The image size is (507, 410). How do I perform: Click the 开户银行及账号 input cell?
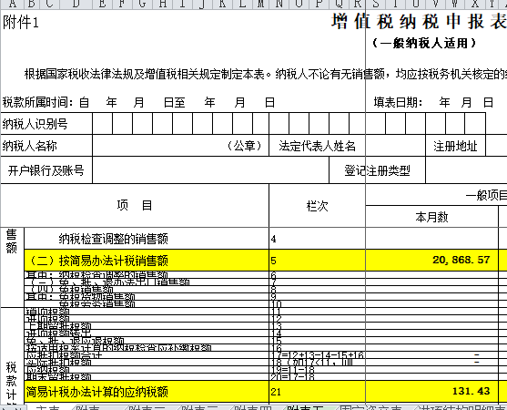pyautogui.click(x=210, y=169)
